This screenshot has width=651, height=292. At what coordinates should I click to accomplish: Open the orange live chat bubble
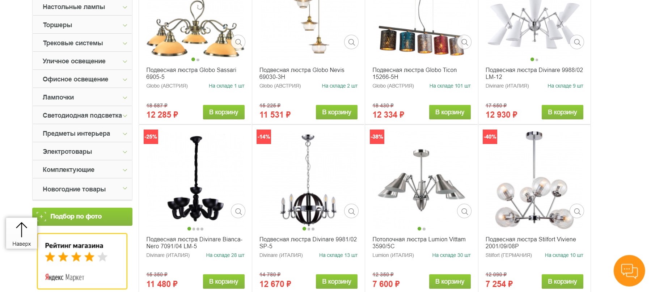point(629,271)
